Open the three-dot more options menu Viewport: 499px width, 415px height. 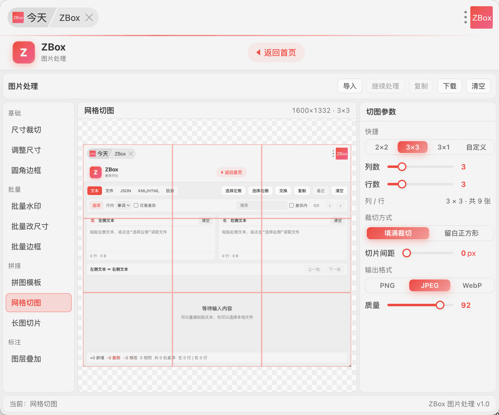click(465, 17)
